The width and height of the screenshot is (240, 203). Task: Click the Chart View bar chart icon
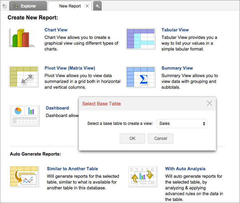(22, 38)
